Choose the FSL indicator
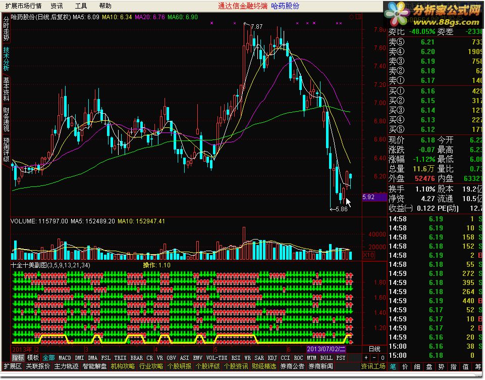This screenshot has width=485, height=380. [x=106, y=358]
